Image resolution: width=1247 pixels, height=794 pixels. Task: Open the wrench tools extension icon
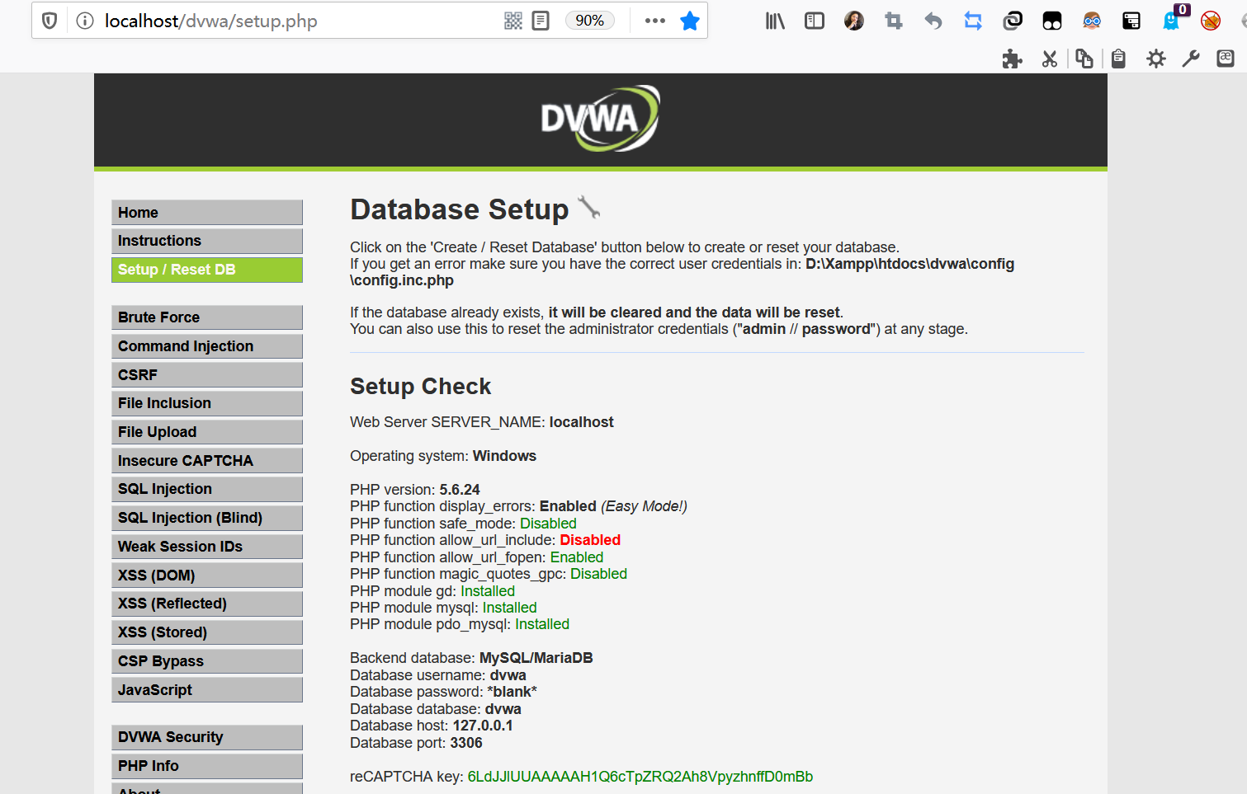(1191, 59)
